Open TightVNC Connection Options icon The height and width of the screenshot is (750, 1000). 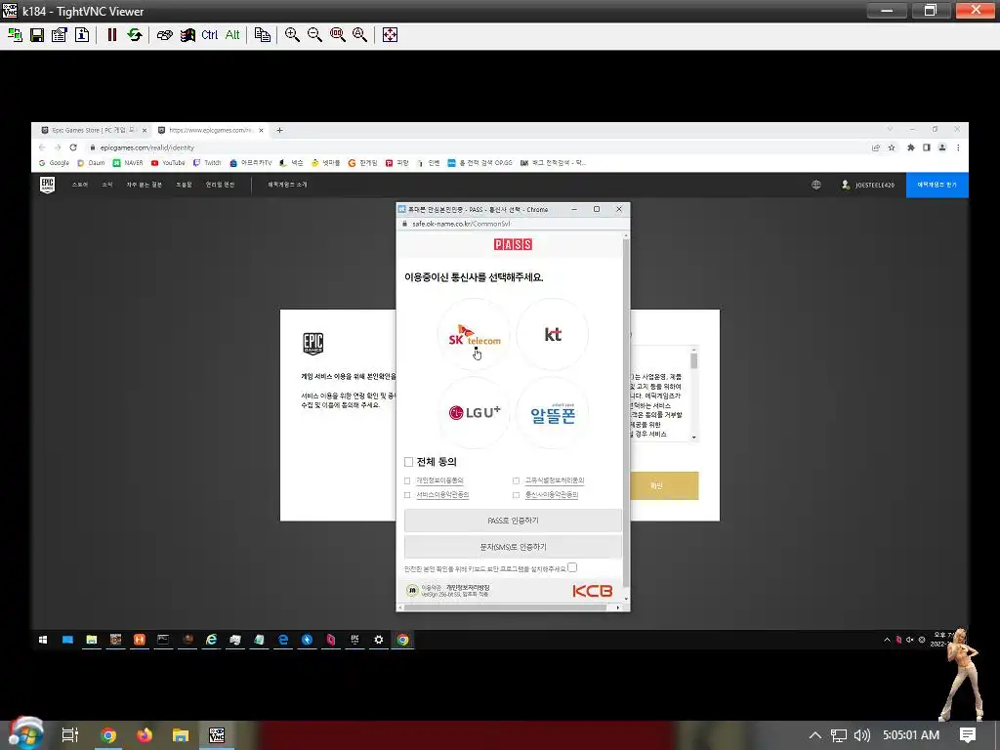click(x=60, y=35)
